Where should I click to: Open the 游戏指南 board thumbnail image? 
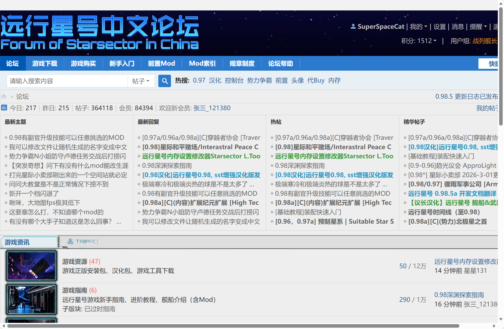pyautogui.click(x=31, y=299)
